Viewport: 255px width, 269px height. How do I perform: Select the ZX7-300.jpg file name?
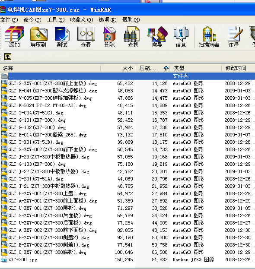(x=23, y=260)
